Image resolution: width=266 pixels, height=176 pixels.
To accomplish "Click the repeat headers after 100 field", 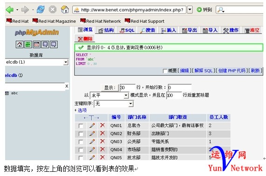I will 174,95.
